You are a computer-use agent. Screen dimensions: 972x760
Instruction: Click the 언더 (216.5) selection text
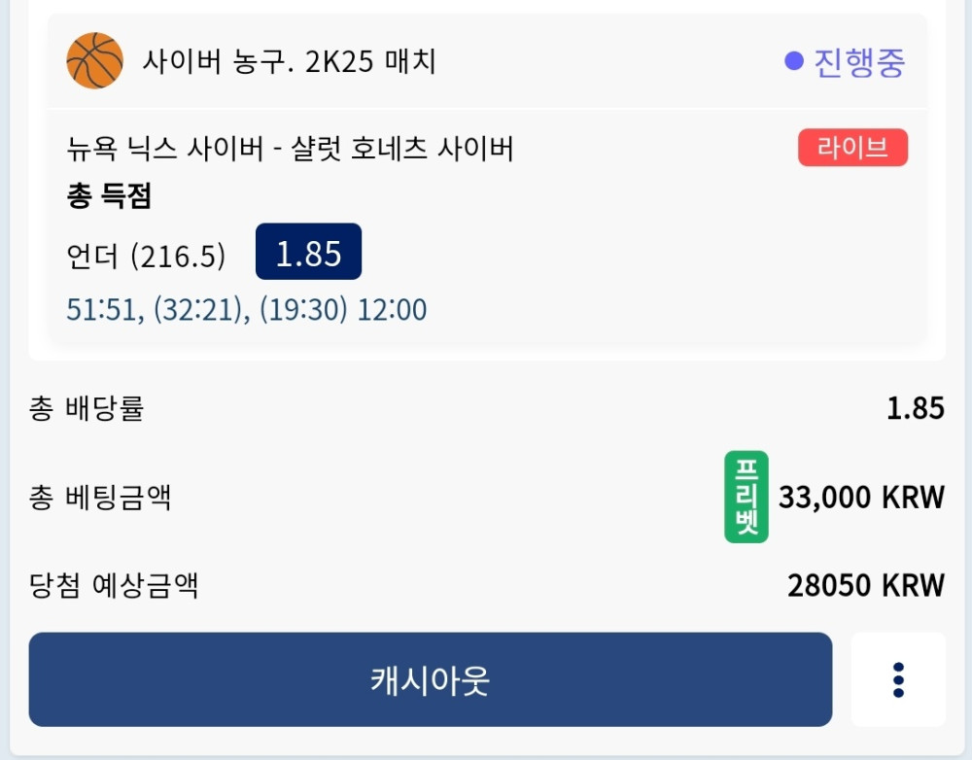pyautogui.click(x=146, y=256)
